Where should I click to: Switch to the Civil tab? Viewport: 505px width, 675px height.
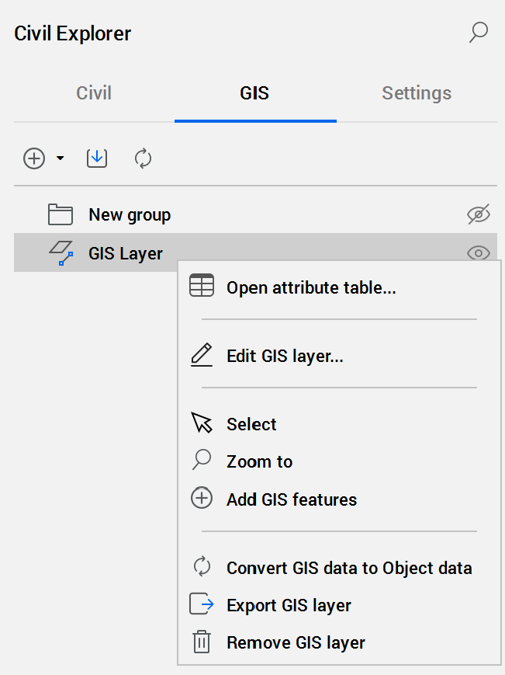[94, 93]
